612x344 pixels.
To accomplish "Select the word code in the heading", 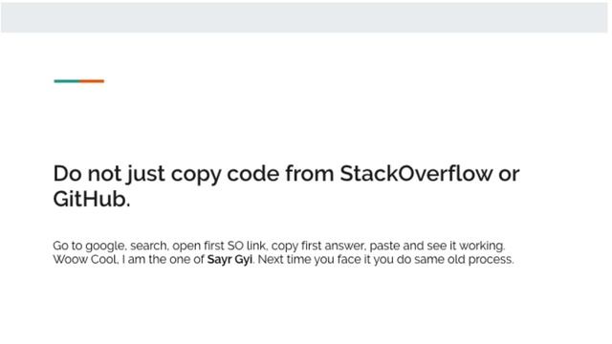I will click(x=252, y=173).
